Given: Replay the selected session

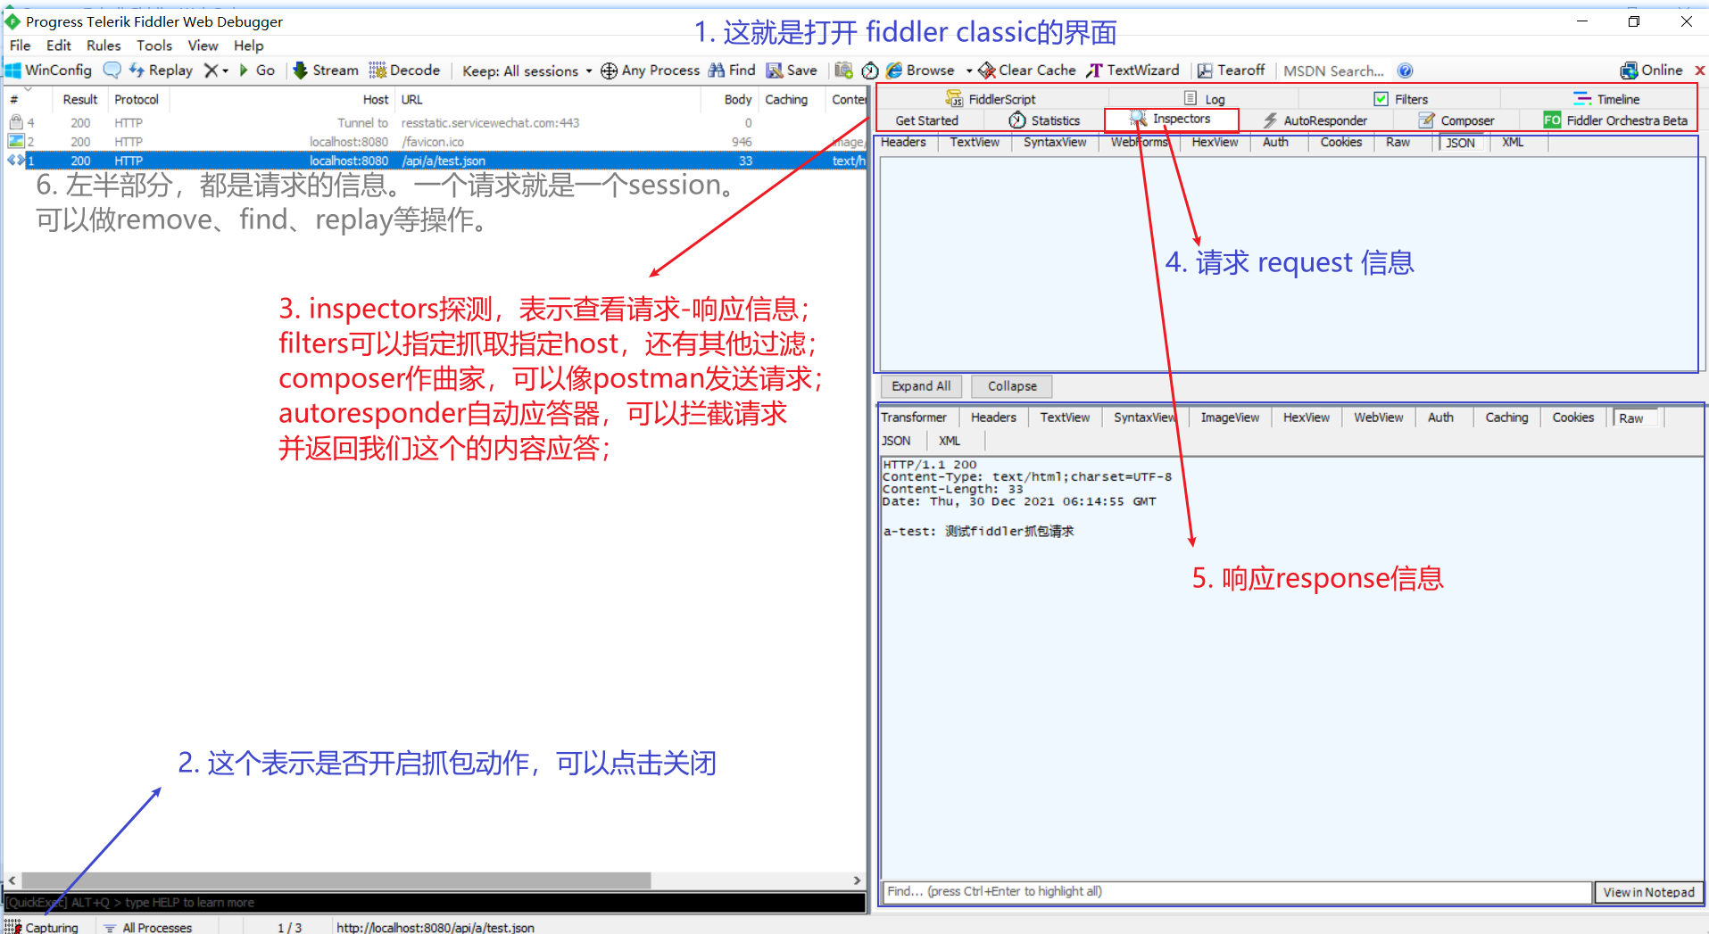Looking at the screenshot, I should click(x=162, y=70).
